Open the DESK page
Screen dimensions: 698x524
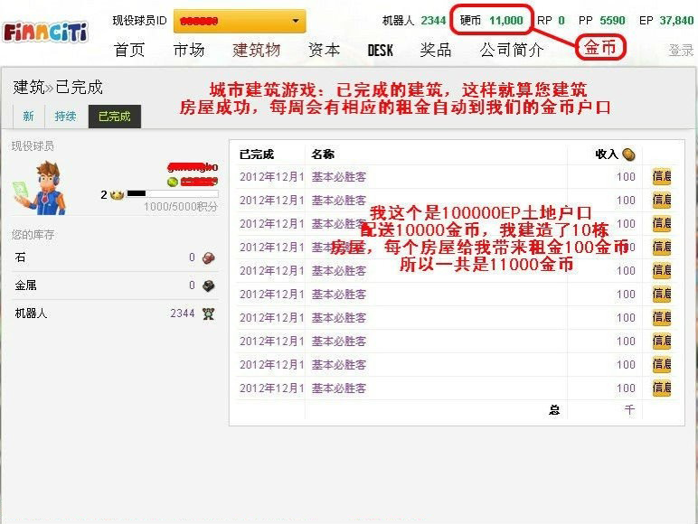(381, 51)
